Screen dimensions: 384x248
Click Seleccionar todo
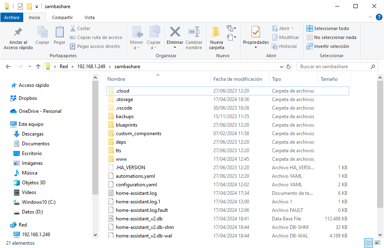tap(328, 28)
